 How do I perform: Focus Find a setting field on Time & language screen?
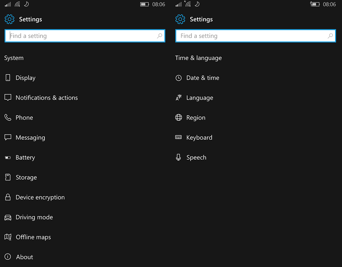click(255, 36)
